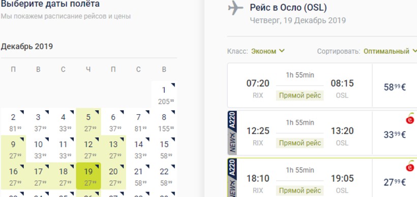
Task: Expand the Оптимальный sort dropdown
Action: click(390, 51)
